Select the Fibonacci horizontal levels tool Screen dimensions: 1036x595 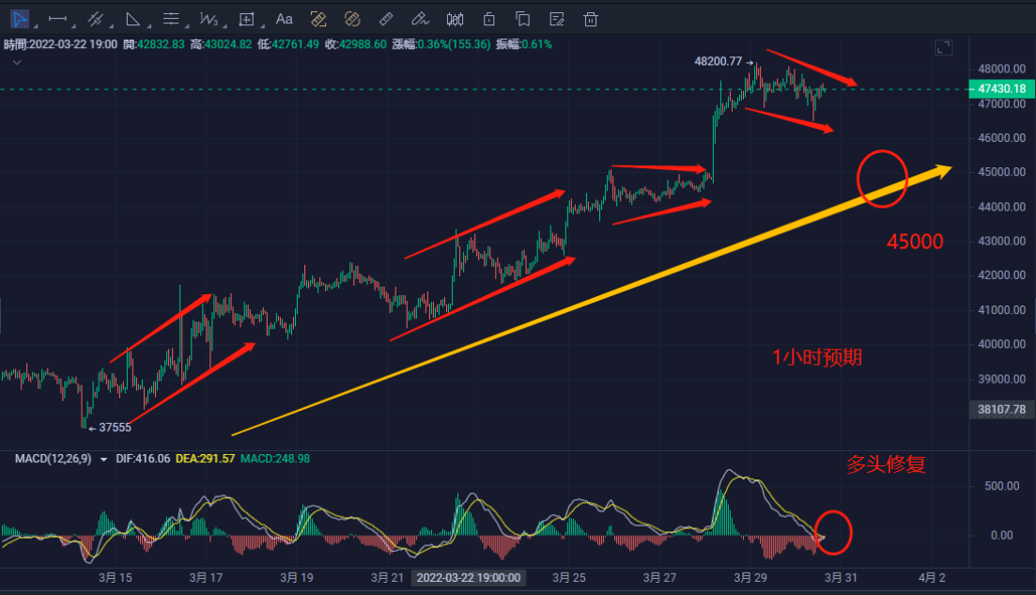(171, 19)
